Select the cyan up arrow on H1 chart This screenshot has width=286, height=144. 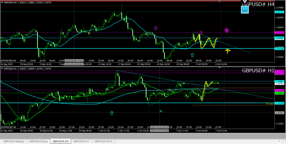pos(112,113)
